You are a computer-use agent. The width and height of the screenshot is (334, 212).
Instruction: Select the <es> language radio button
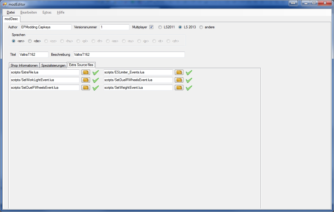point(108,41)
